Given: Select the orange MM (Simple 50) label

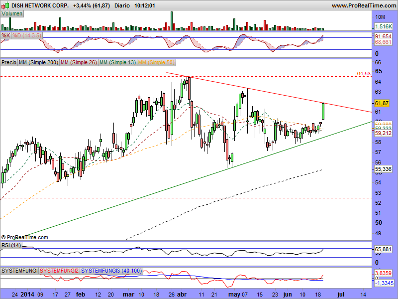Looking at the screenshot, I should point(156,62).
